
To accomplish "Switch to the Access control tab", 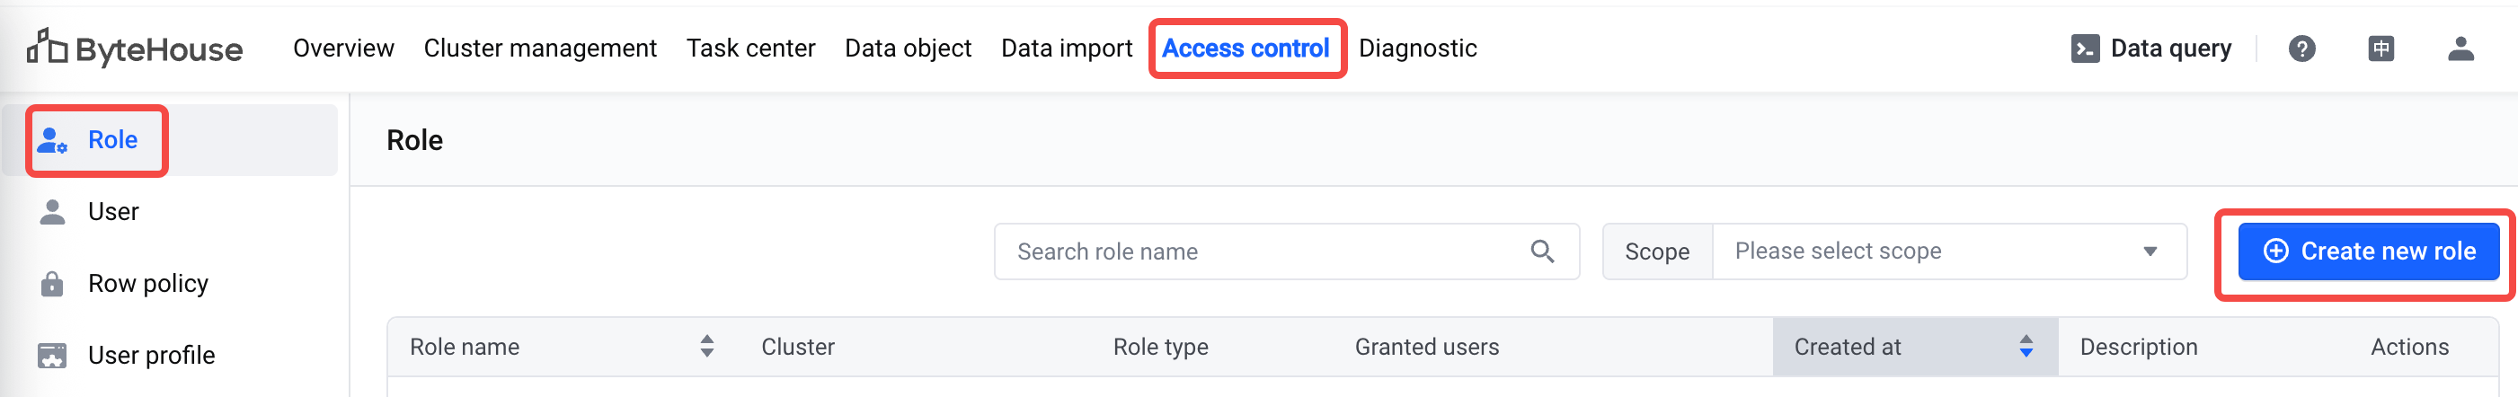I will (x=1245, y=48).
